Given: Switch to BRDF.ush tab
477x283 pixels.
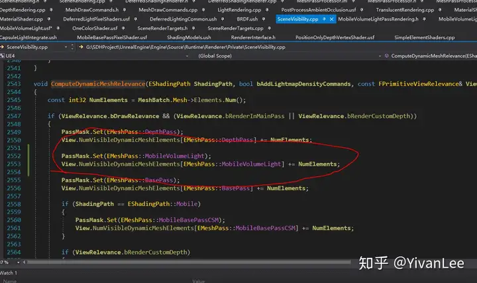Looking at the screenshot, I should click(x=247, y=19).
